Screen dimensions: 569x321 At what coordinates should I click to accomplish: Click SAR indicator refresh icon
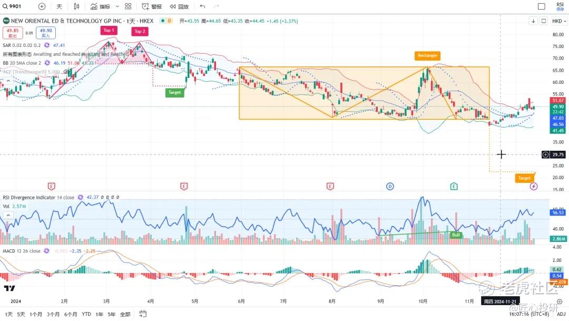[x=47, y=45]
